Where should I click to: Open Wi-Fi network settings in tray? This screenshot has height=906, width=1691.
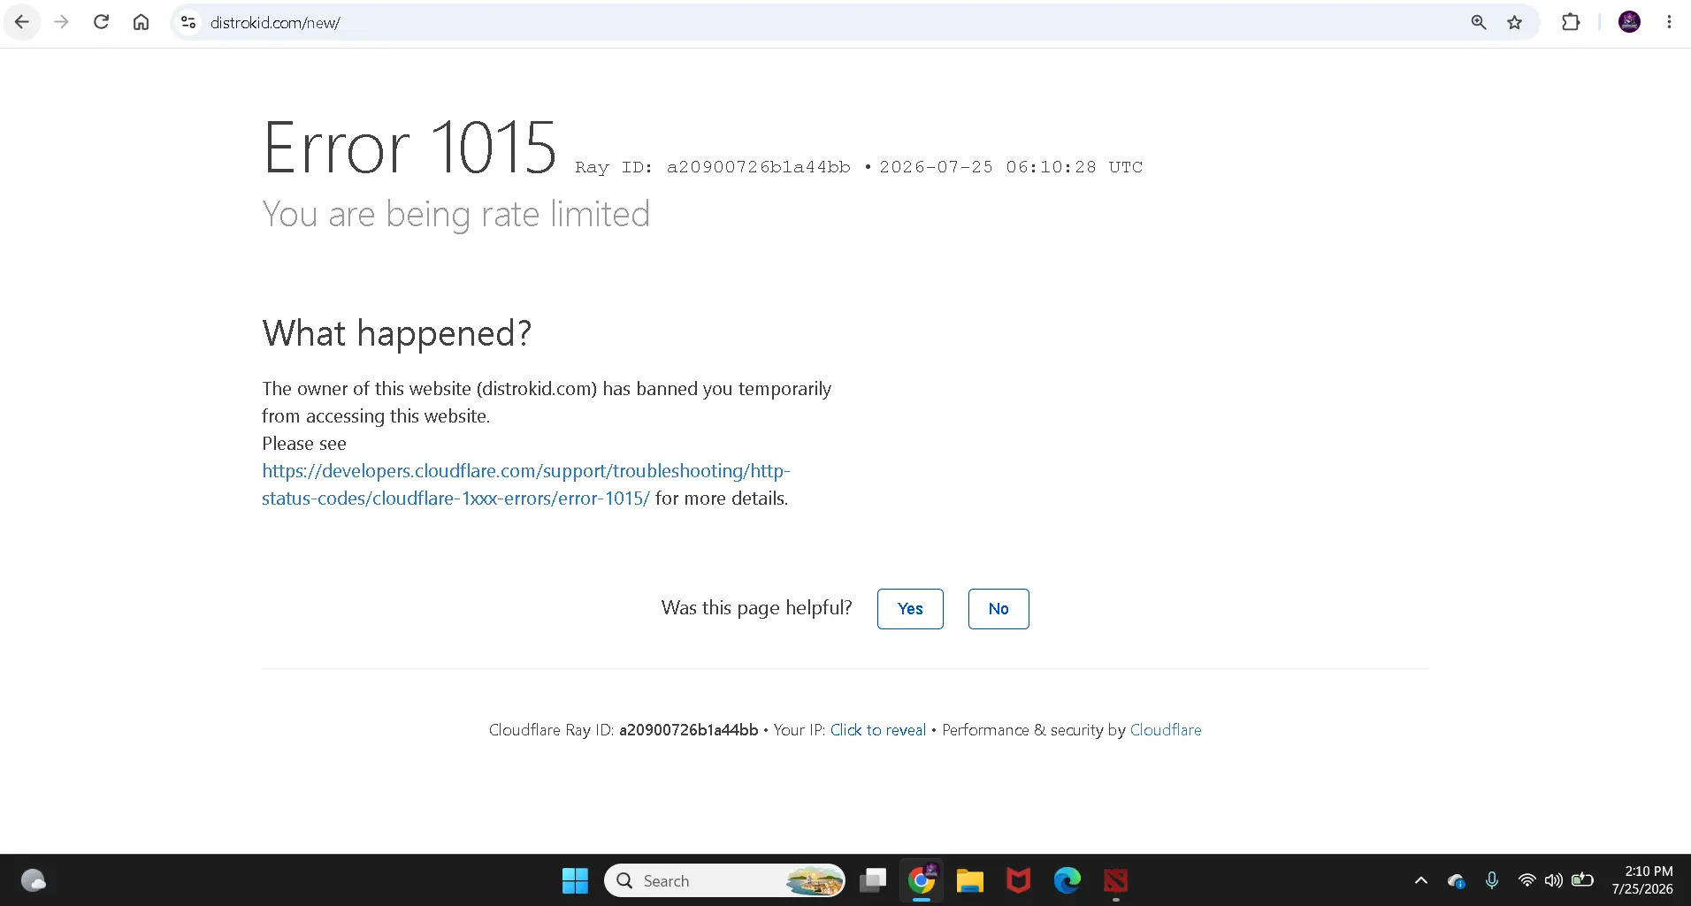coord(1526,880)
